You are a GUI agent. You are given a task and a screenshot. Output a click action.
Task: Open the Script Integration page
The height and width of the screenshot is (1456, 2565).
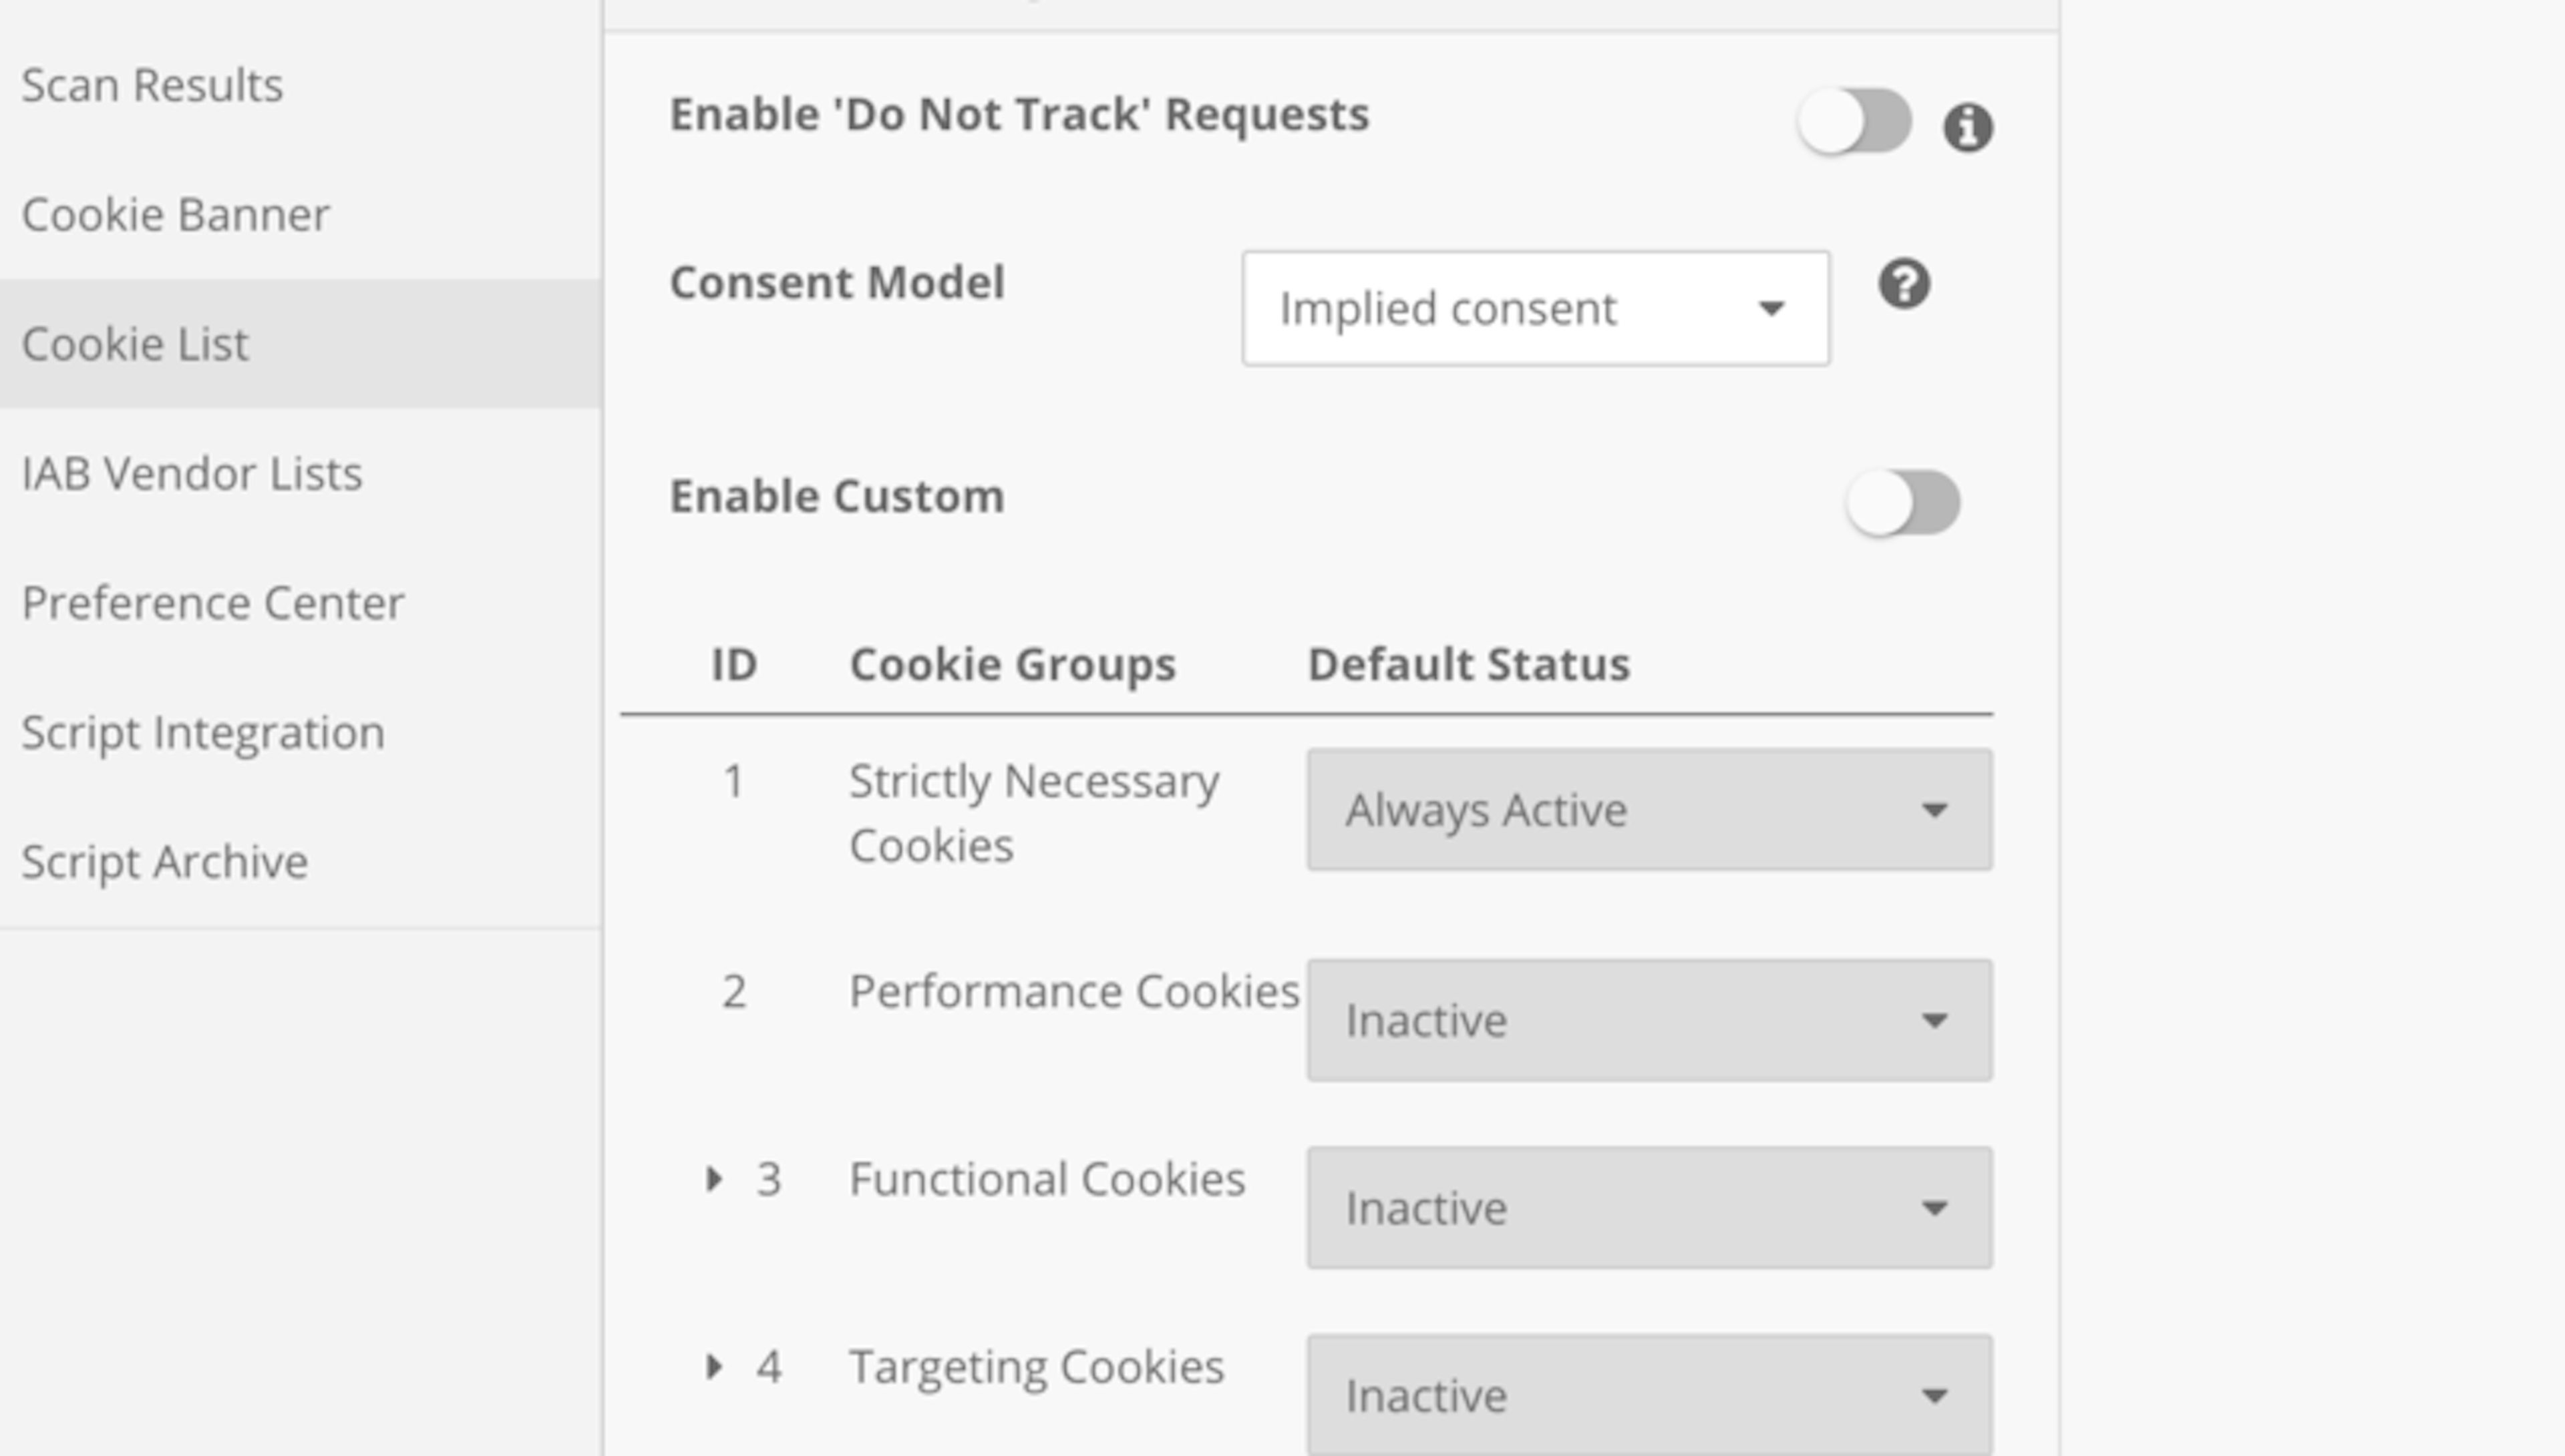point(202,732)
